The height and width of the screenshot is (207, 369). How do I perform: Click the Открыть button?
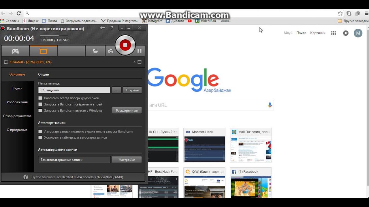[132, 90]
